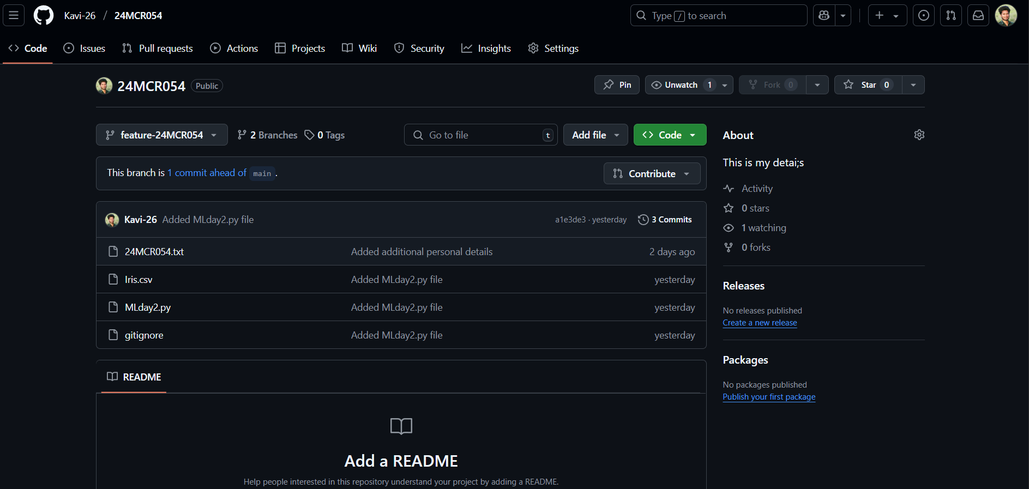Open the issues icon in top bar
The image size is (1029, 489).
tap(924, 15)
